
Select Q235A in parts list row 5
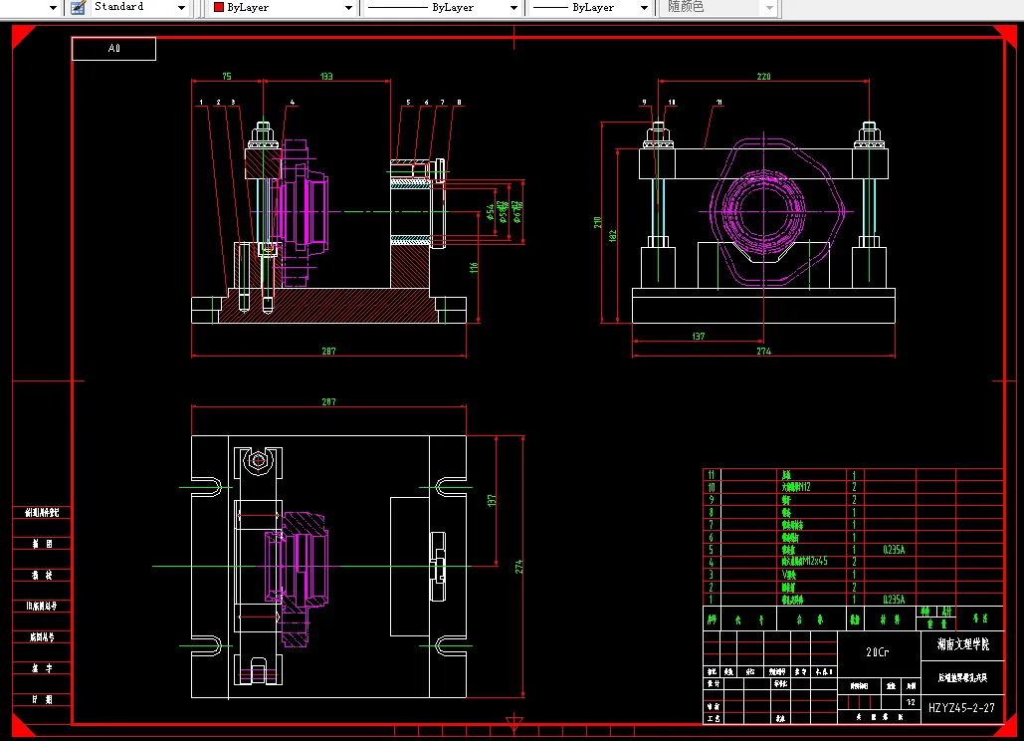[x=894, y=550]
